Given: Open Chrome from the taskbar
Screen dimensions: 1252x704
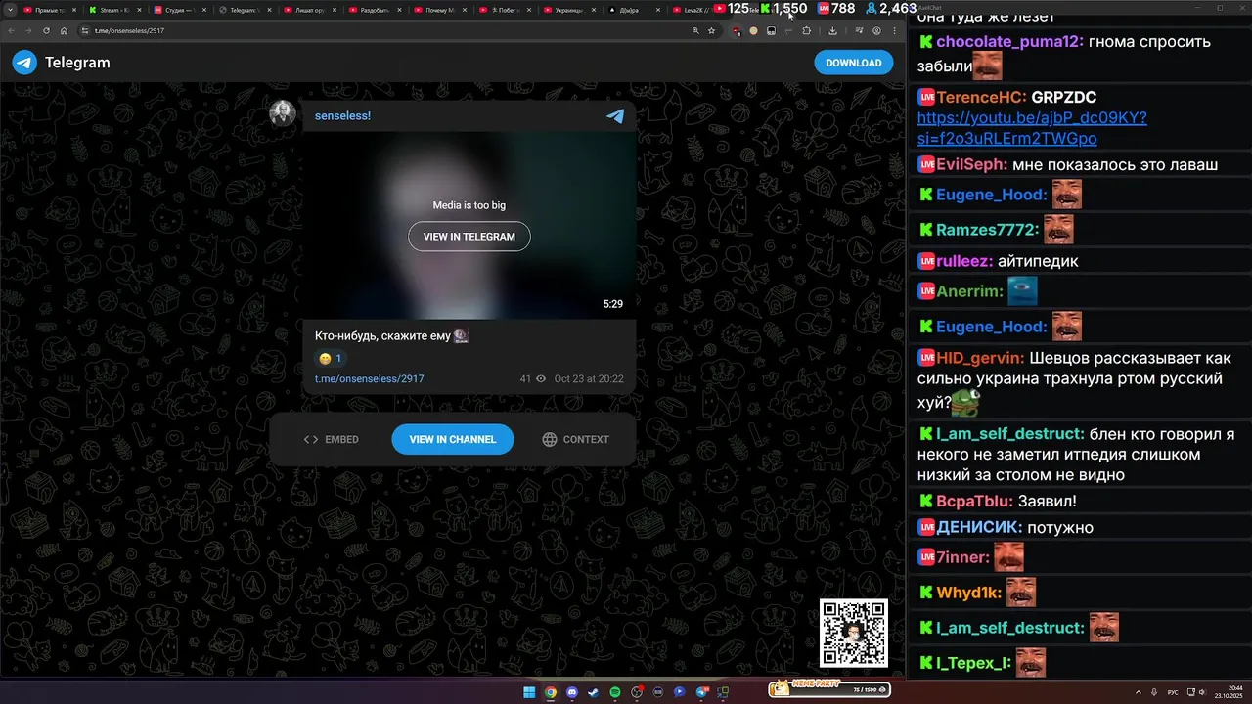Looking at the screenshot, I should point(551,692).
